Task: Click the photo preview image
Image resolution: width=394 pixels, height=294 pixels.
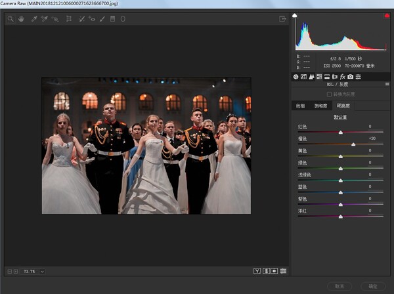Action: pyautogui.click(x=146, y=146)
